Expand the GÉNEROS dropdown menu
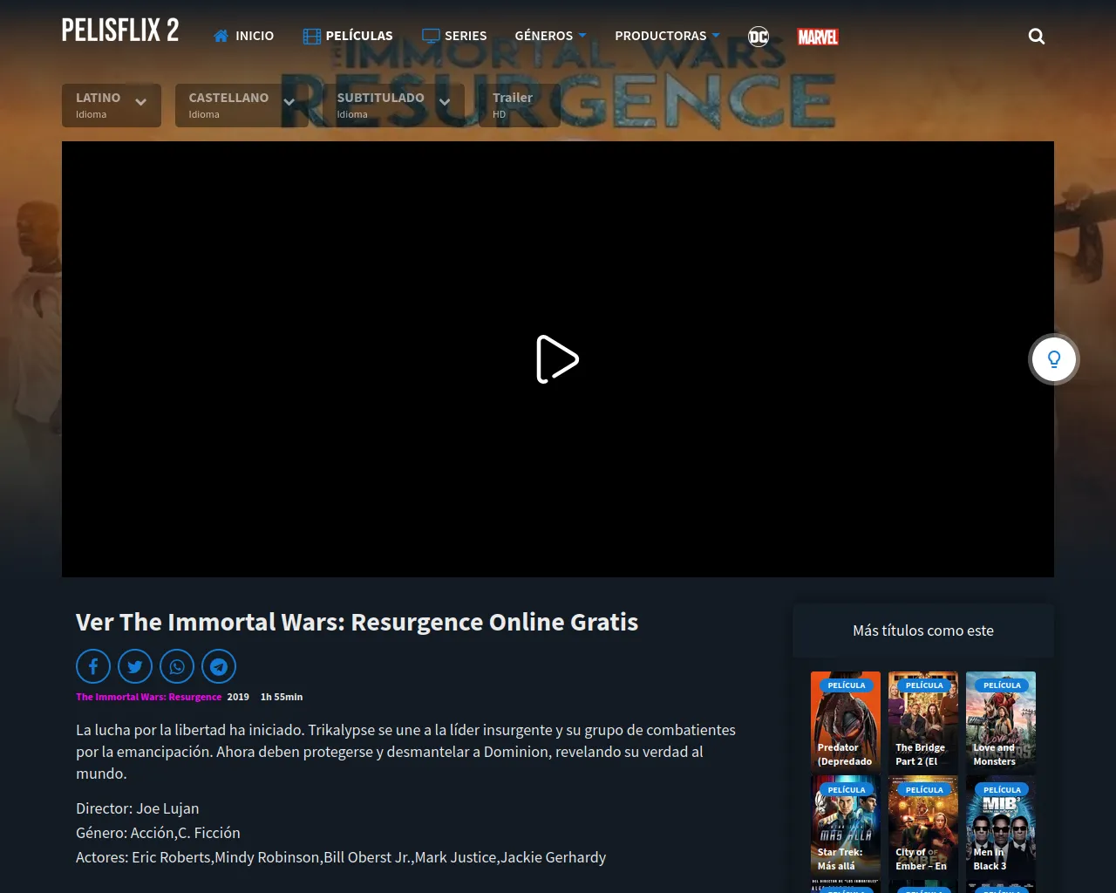Screen dimensions: 1116x893 click(550, 36)
